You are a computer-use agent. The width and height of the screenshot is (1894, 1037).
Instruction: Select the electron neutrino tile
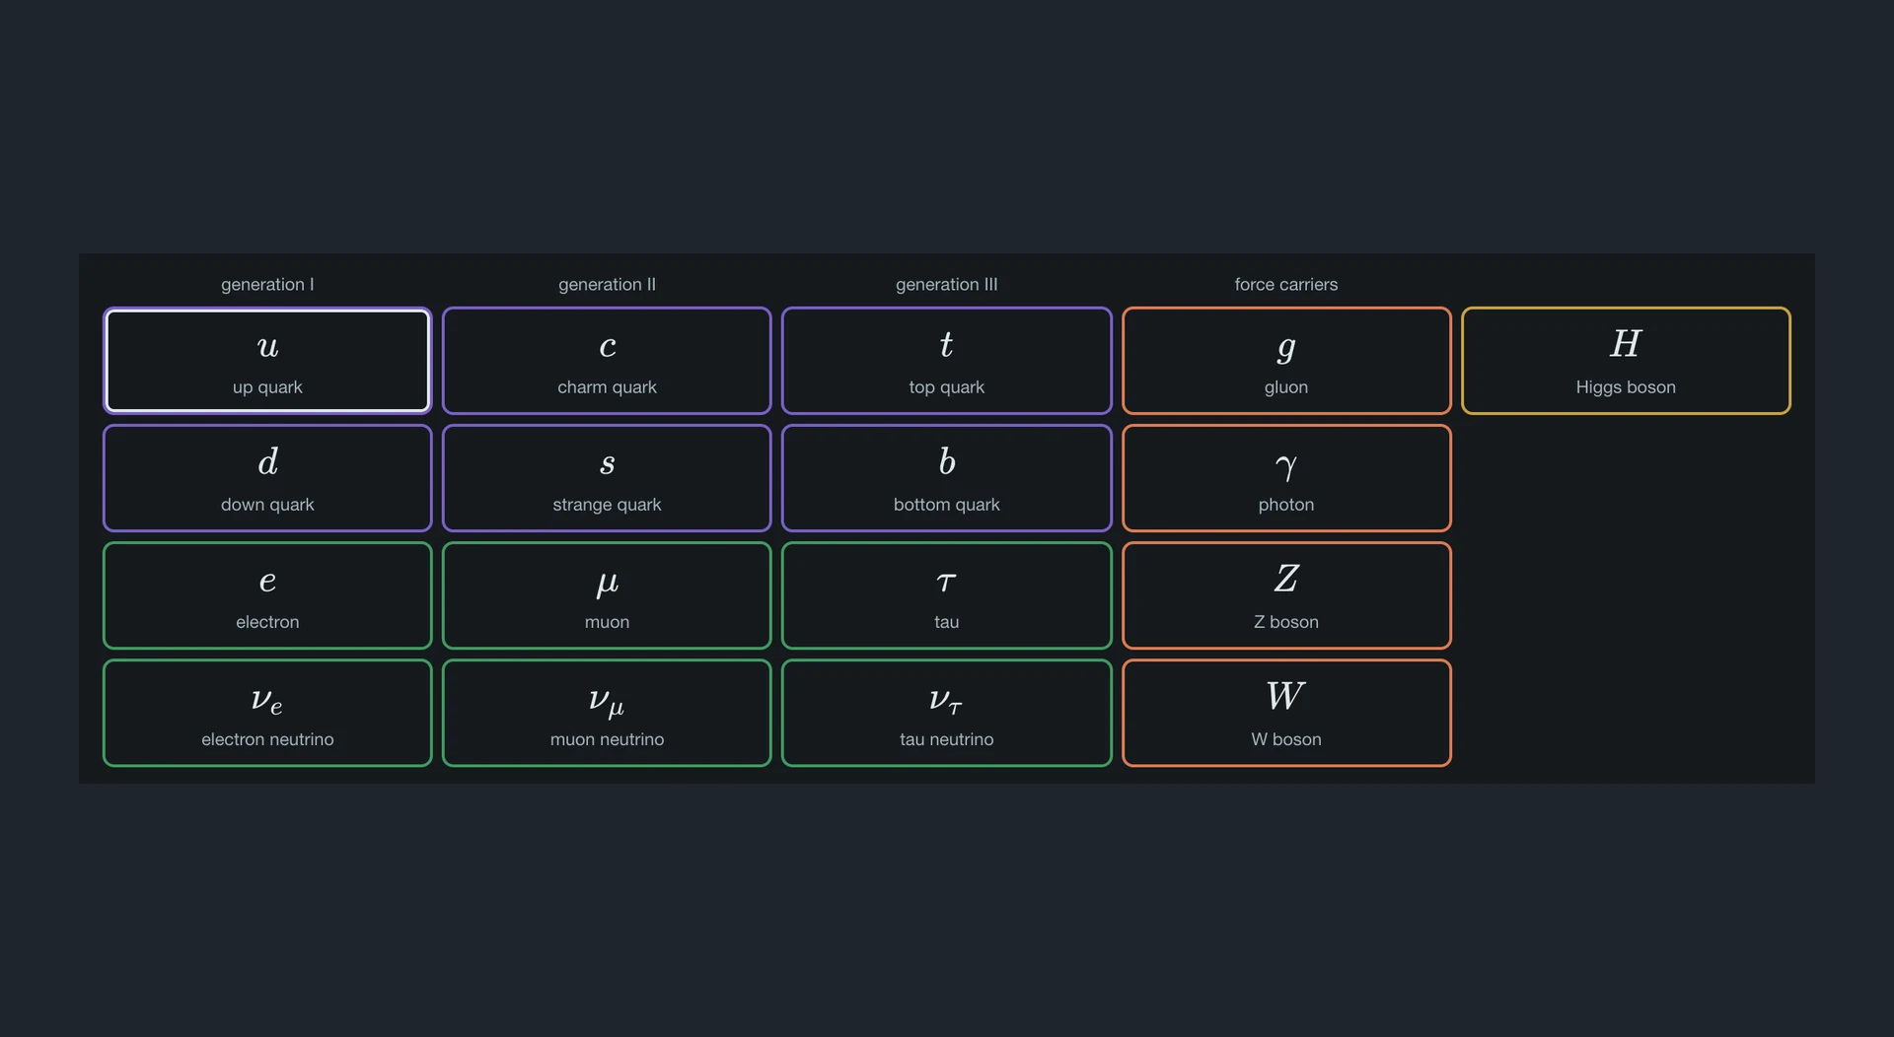(267, 713)
